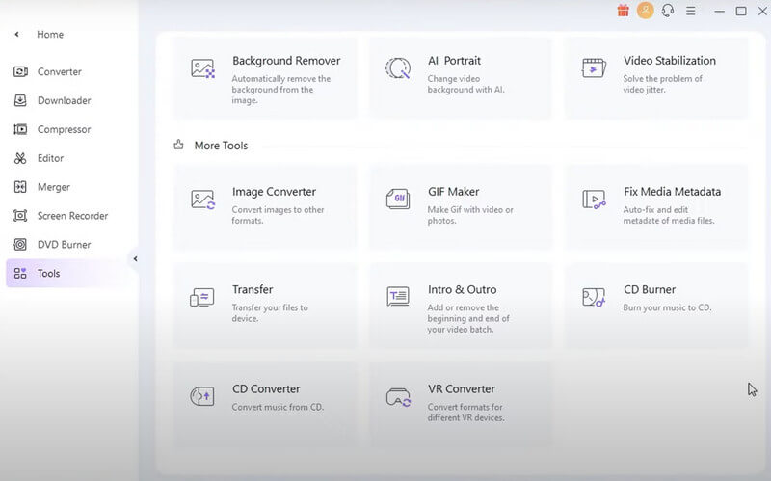Go back using the Home arrow
The height and width of the screenshot is (481, 771).
coord(17,34)
